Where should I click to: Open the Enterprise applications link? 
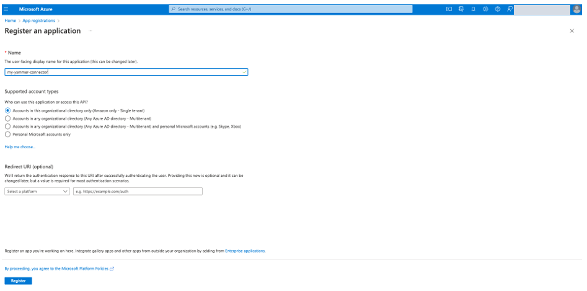(245, 251)
